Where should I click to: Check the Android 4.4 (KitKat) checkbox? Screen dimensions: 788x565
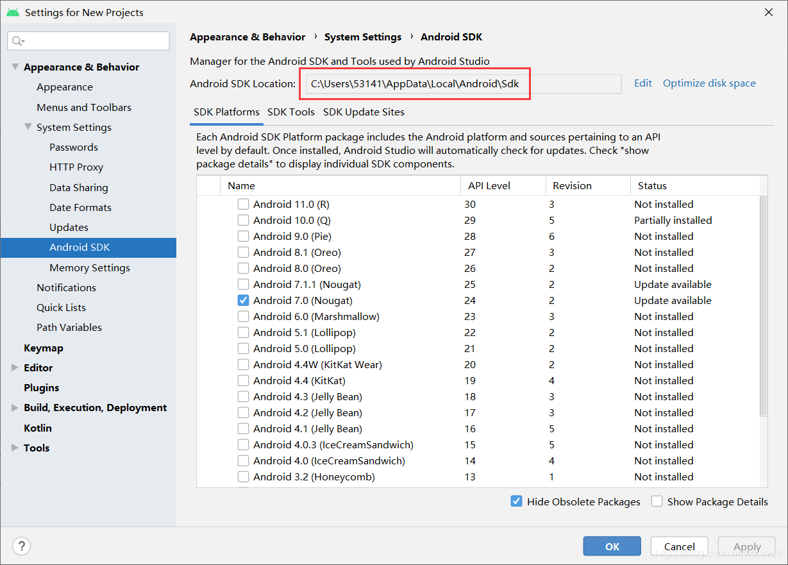pos(243,380)
